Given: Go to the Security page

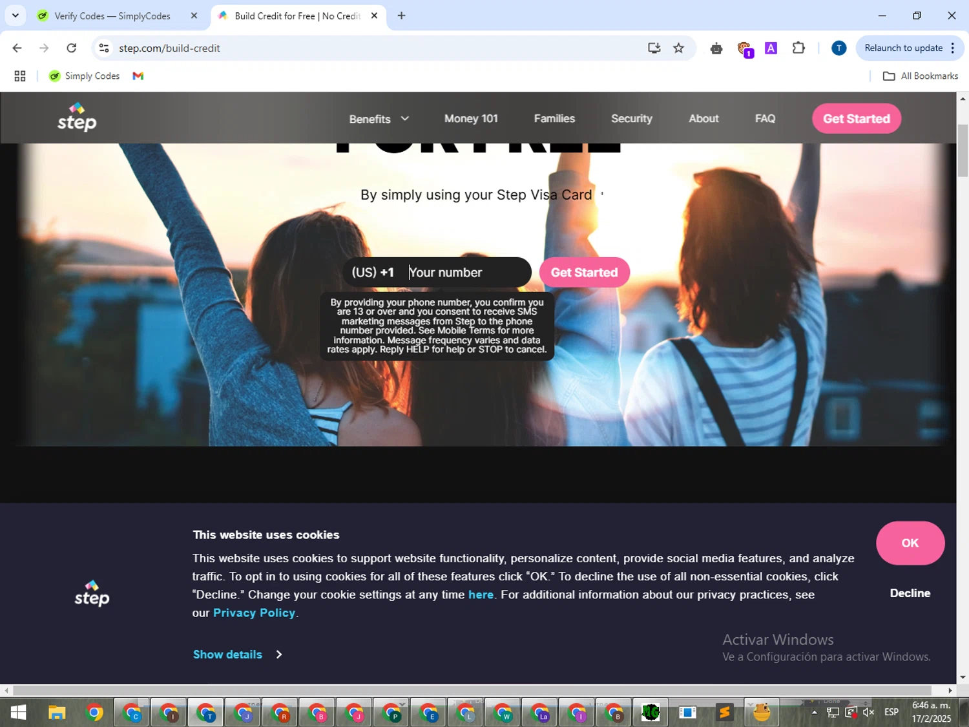Looking at the screenshot, I should pos(632,118).
